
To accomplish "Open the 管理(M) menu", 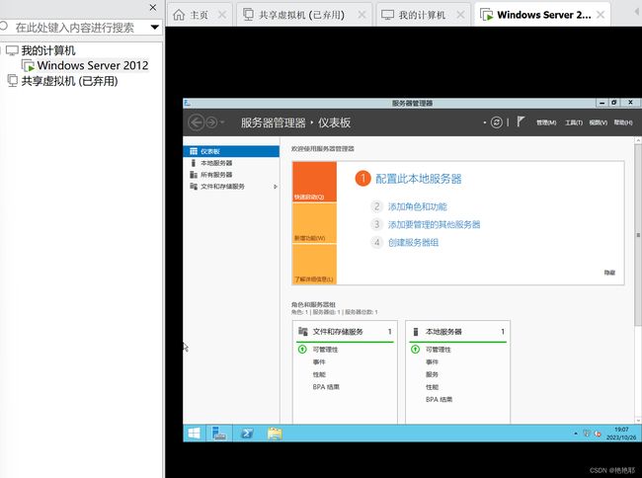I will (546, 122).
